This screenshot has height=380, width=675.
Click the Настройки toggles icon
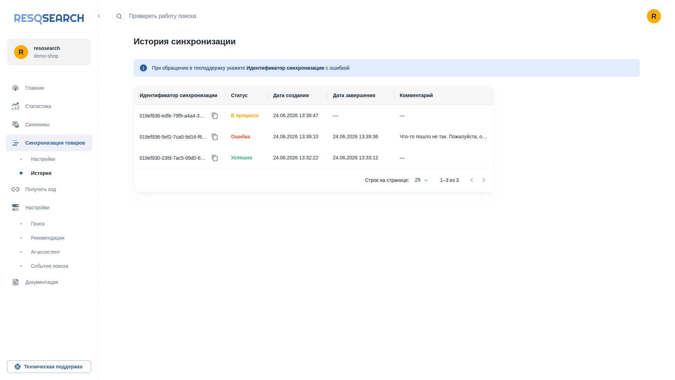[x=15, y=208]
